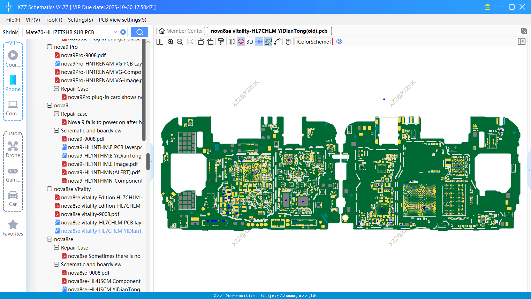Open the mouse settings icon

[x=288, y=42]
